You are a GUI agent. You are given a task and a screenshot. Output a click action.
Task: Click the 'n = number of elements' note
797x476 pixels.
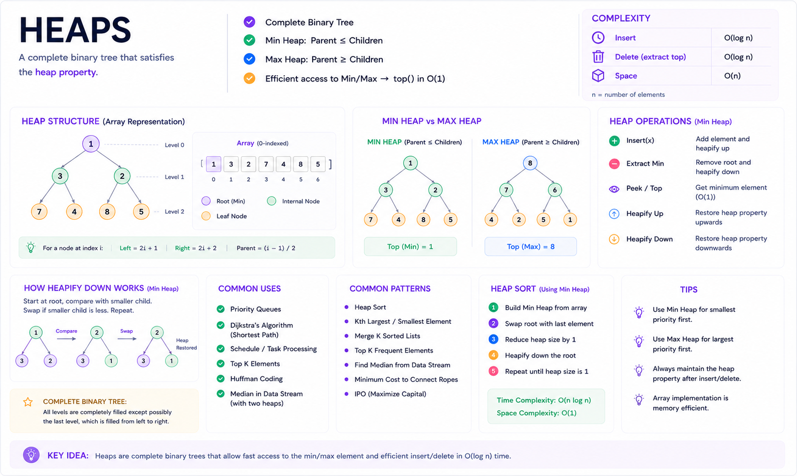click(628, 95)
